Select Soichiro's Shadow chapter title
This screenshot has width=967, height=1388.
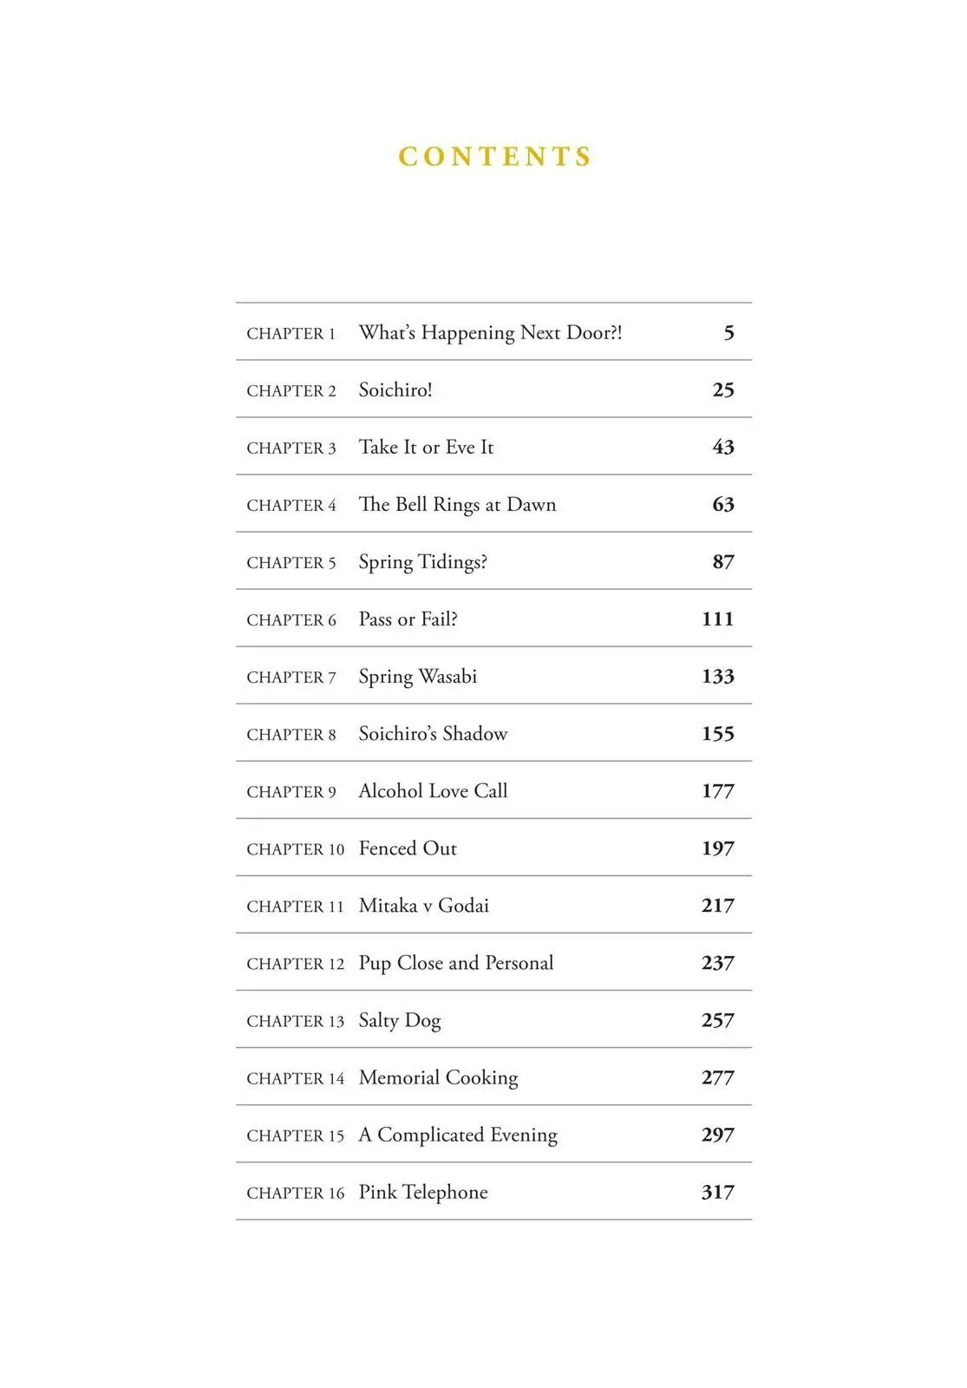433,734
